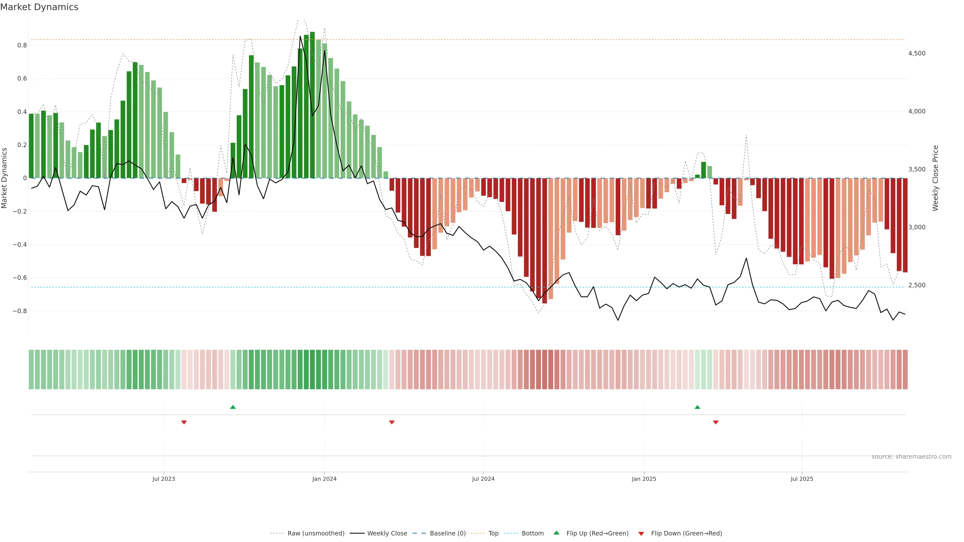Click the second green Flip Up marker near 2025
This screenshot has height=542, width=964.
(697, 407)
